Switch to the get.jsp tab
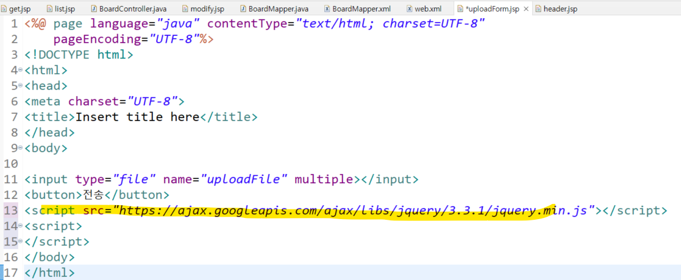Viewport: 681px width, 280px height. [16, 9]
